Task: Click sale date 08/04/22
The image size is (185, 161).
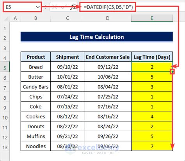Action: click(108, 87)
